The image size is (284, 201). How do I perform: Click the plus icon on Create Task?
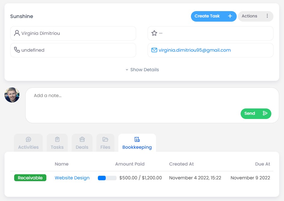click(x=230, y=16)
